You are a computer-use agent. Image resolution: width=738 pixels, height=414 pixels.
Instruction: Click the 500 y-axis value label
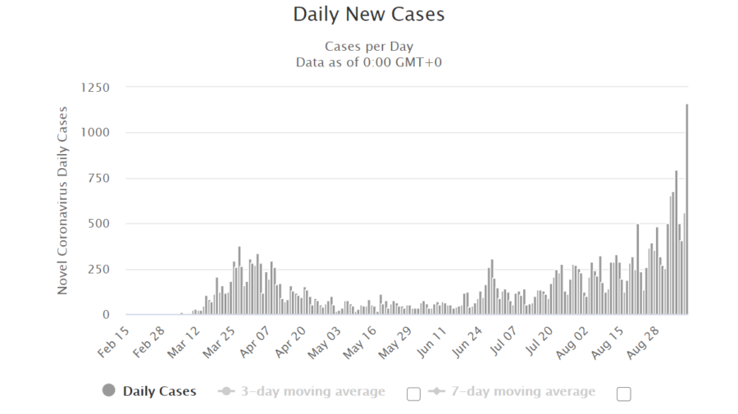coord(98,224)
